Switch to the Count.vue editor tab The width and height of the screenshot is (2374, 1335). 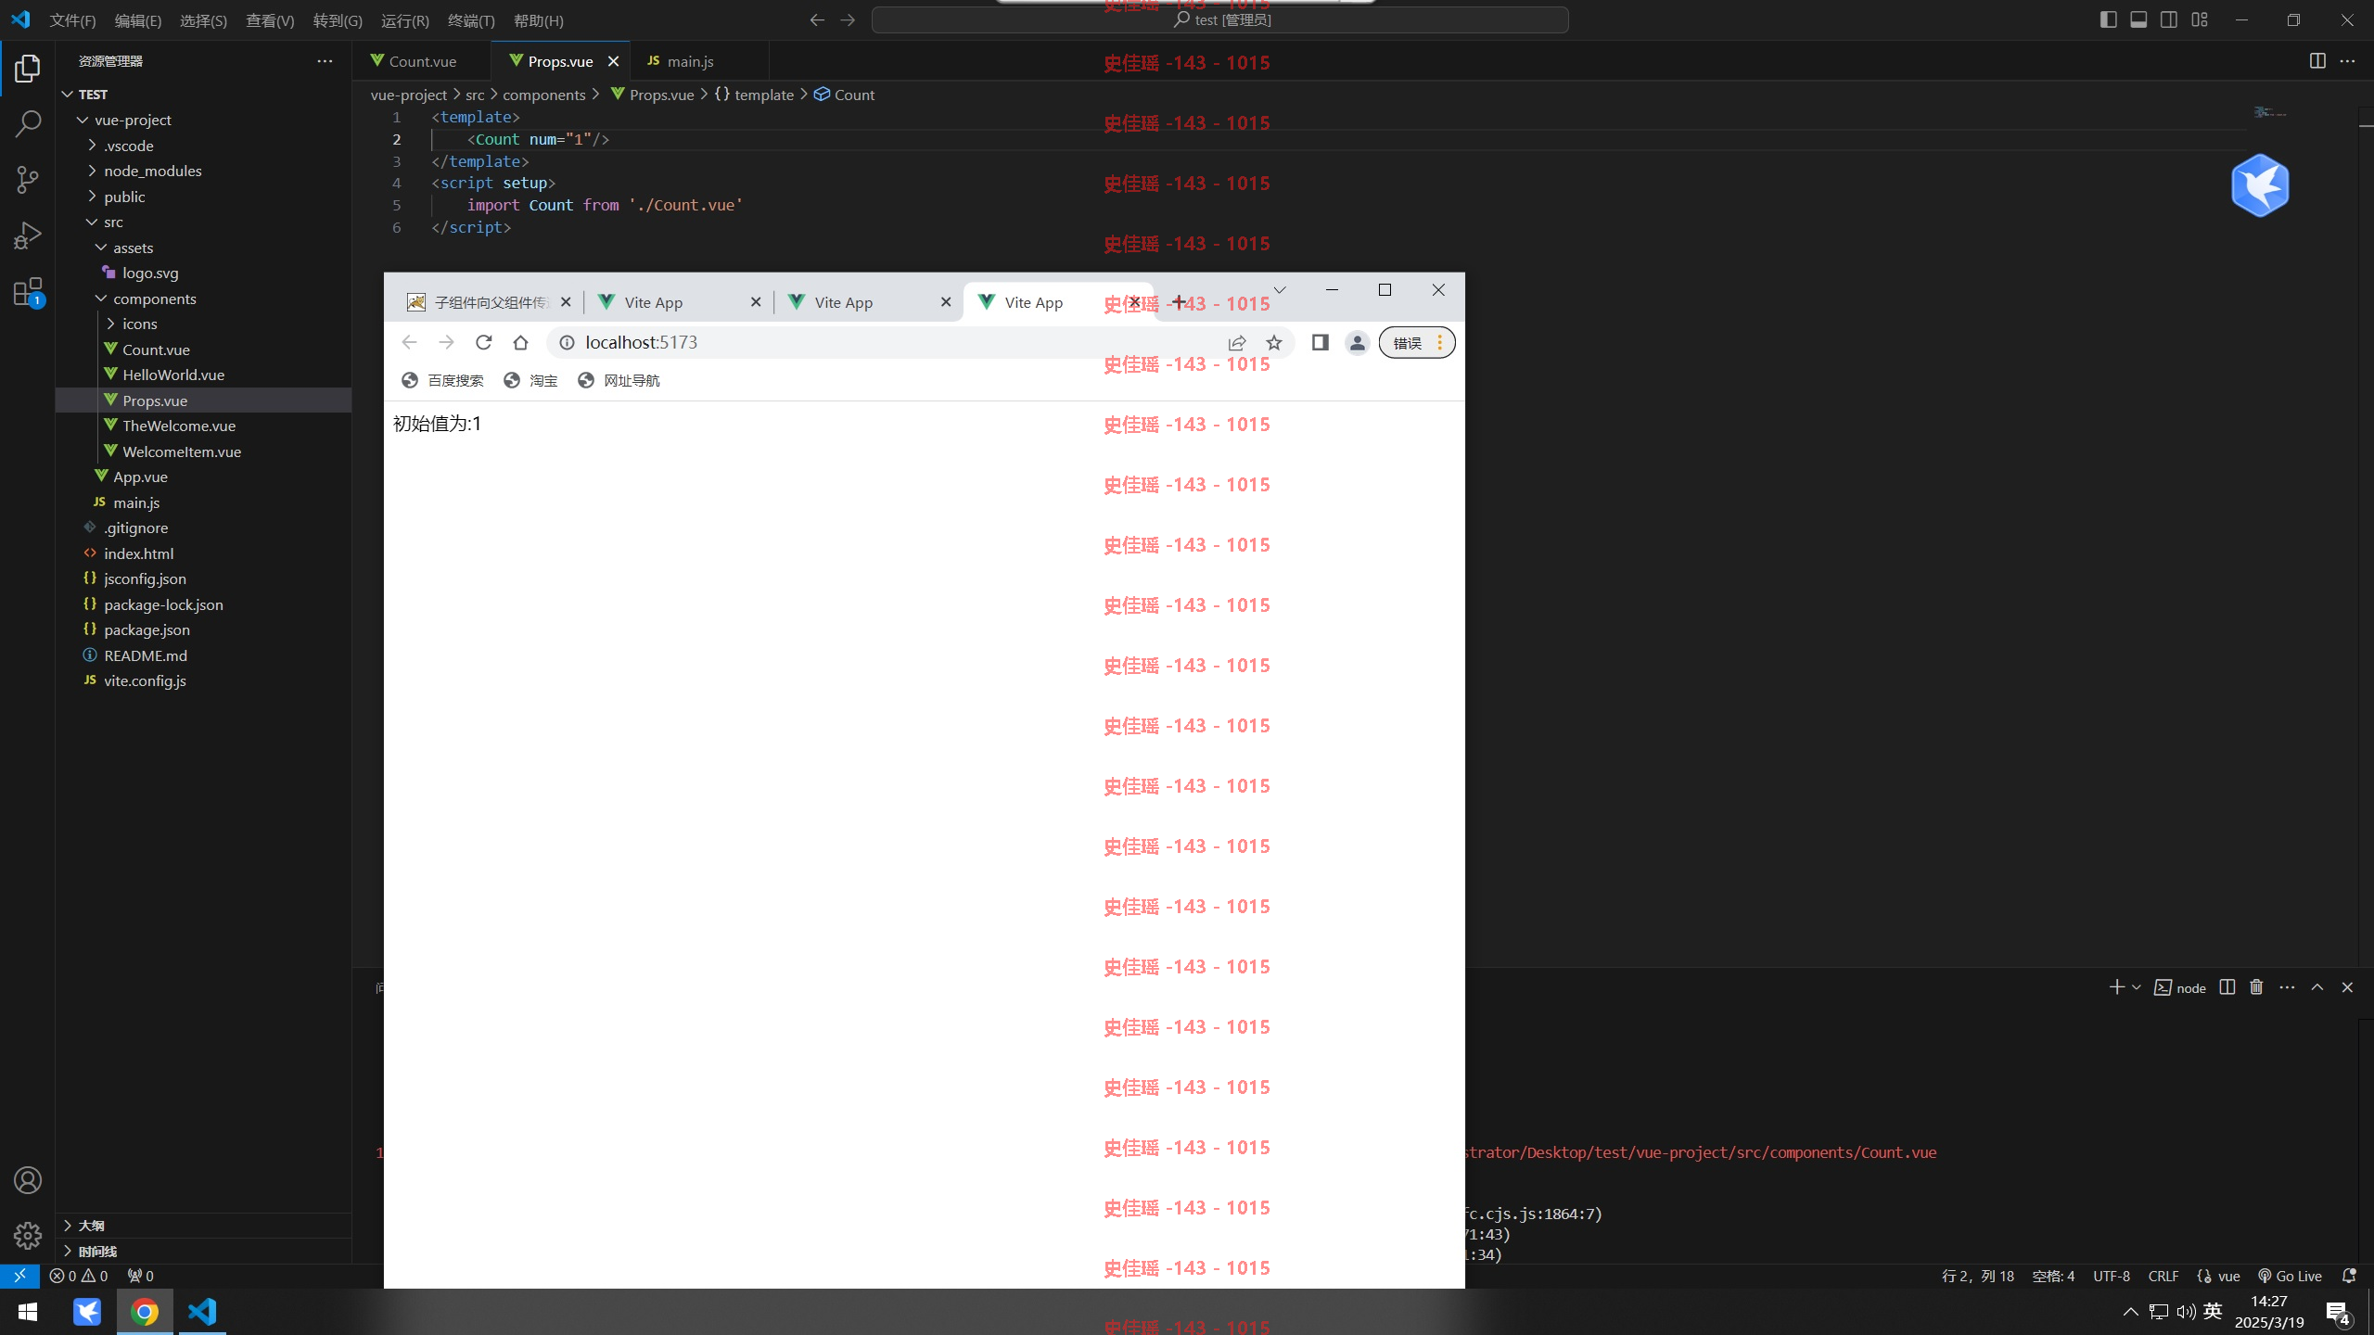[422, 61]
